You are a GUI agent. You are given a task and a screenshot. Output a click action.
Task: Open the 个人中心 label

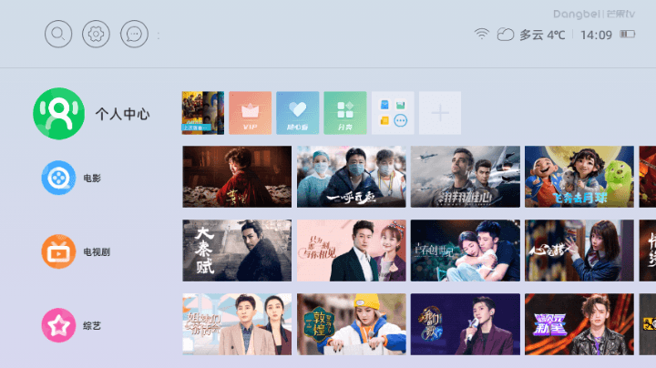122,114
